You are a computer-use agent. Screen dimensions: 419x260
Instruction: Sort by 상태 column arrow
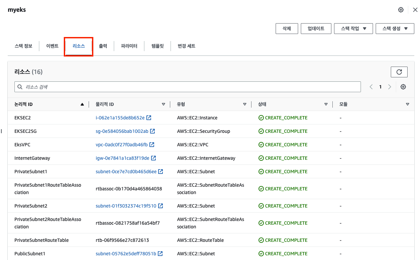(326, 104)
